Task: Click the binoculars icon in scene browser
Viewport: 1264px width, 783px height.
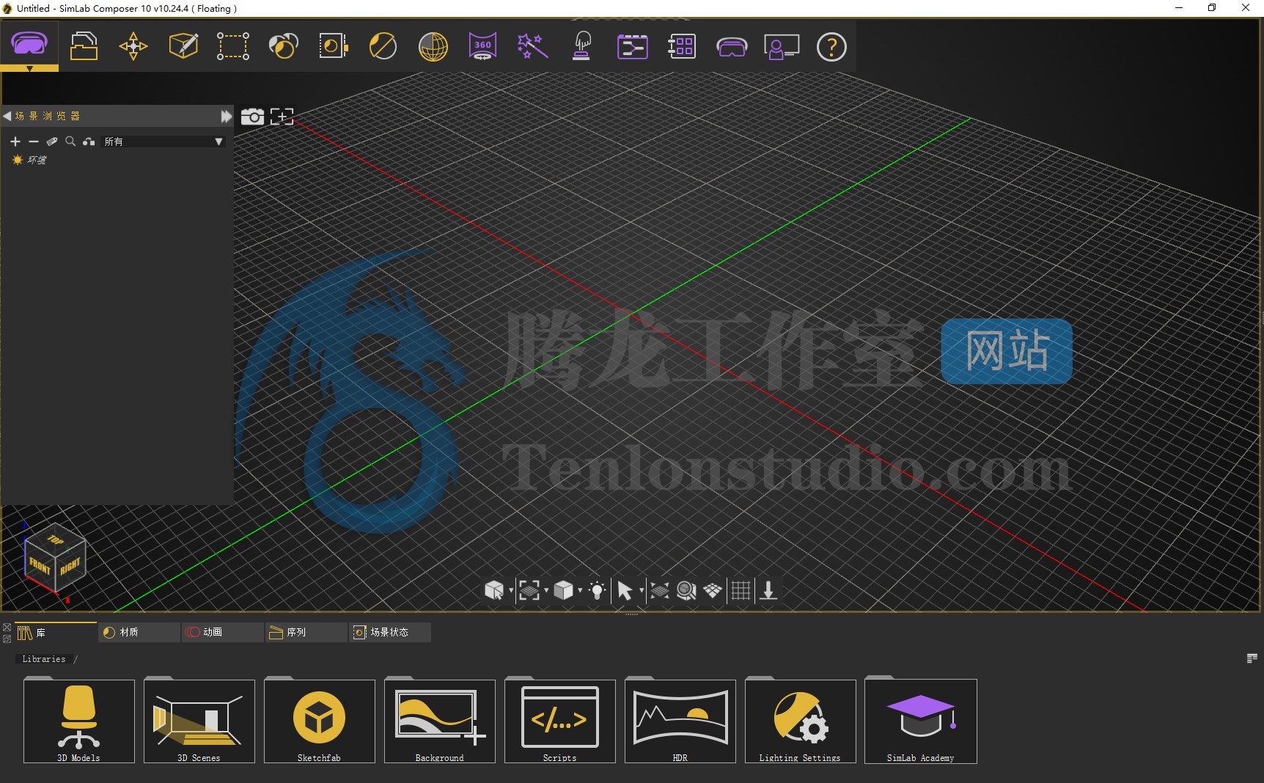Action: pos(89,141)
